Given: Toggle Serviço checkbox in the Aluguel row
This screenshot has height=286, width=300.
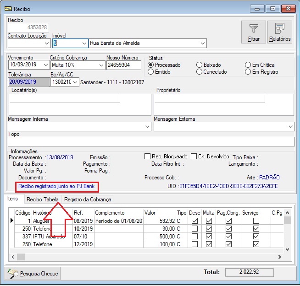Looking at the screenshot, I should pyautogui.click(x=256, y=221).
